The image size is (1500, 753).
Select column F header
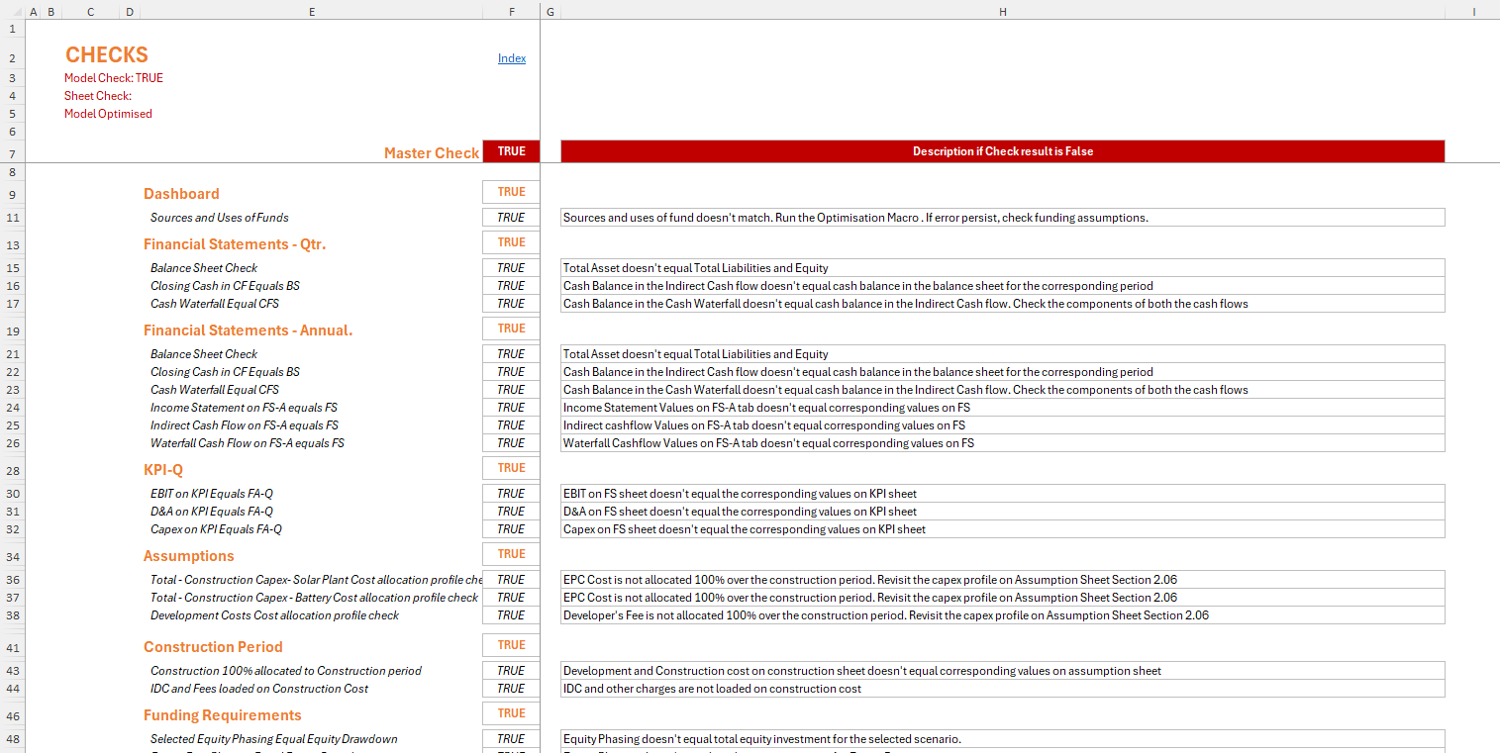(512, 12)
